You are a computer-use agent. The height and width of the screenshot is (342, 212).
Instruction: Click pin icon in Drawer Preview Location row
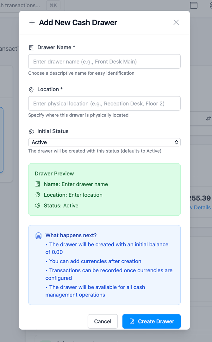(x=38, y=195)
